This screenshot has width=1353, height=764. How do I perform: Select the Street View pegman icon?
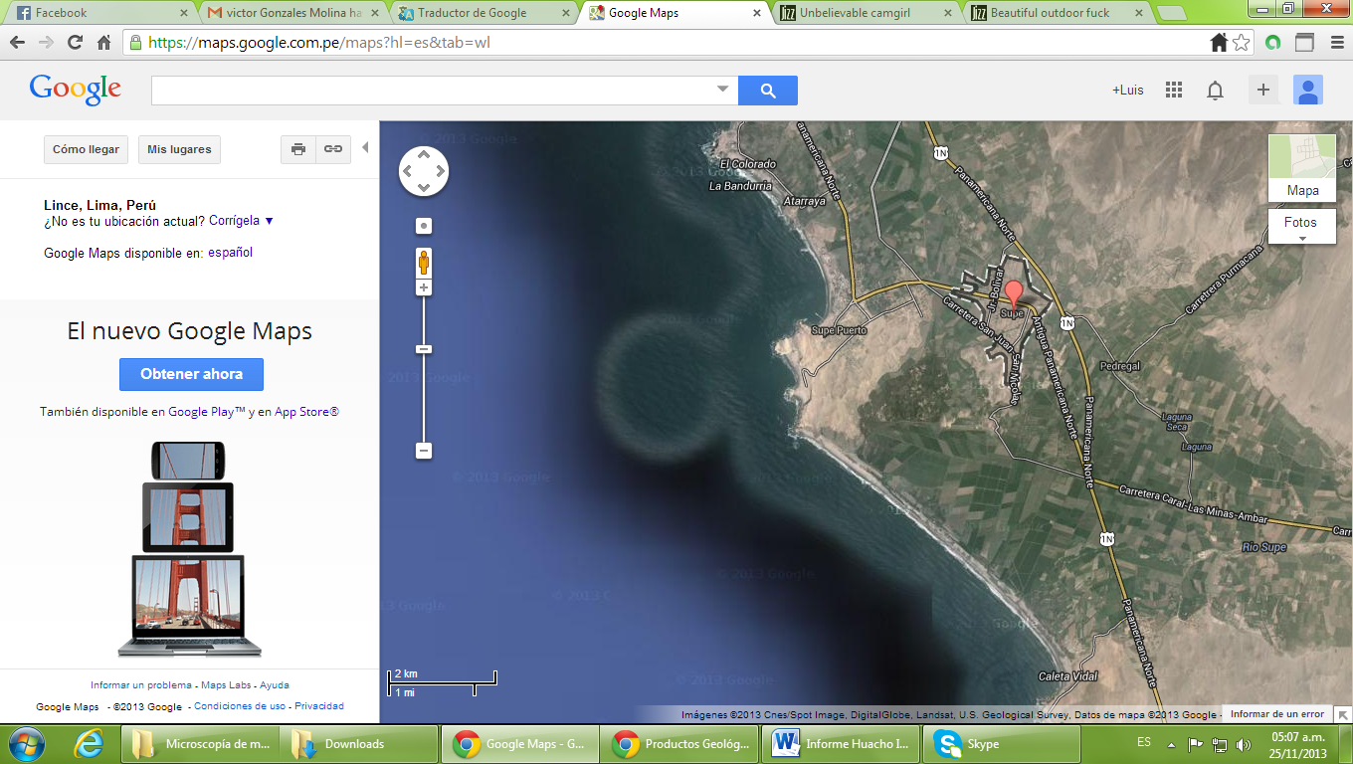(424, 263)
